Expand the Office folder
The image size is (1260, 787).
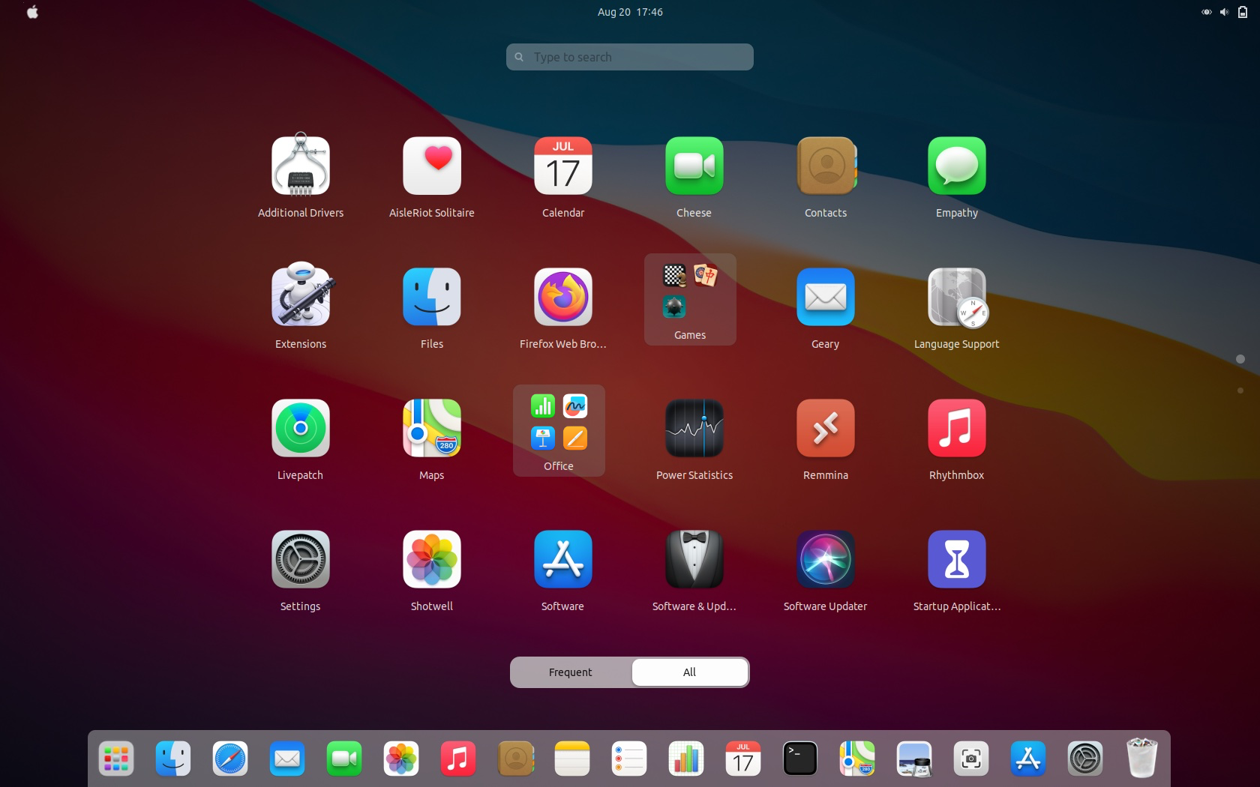559,430
